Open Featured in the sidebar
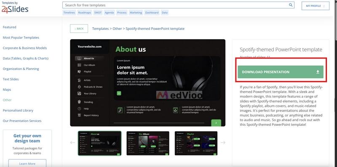The height and width of the screenshot is (167, 337). click(9, 27)
